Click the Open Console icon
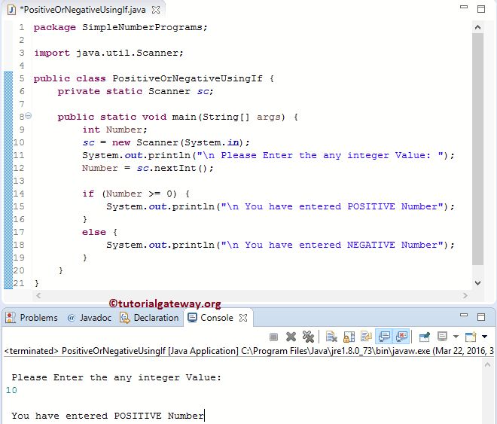Screen dimensions: 497x424 471,337
